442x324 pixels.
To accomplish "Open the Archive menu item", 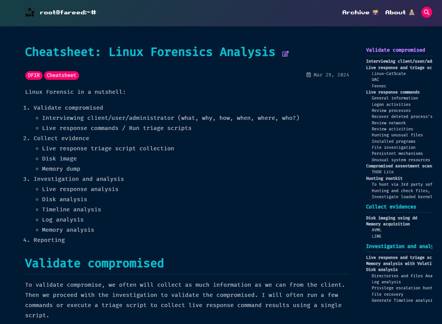I will [359, 12].
